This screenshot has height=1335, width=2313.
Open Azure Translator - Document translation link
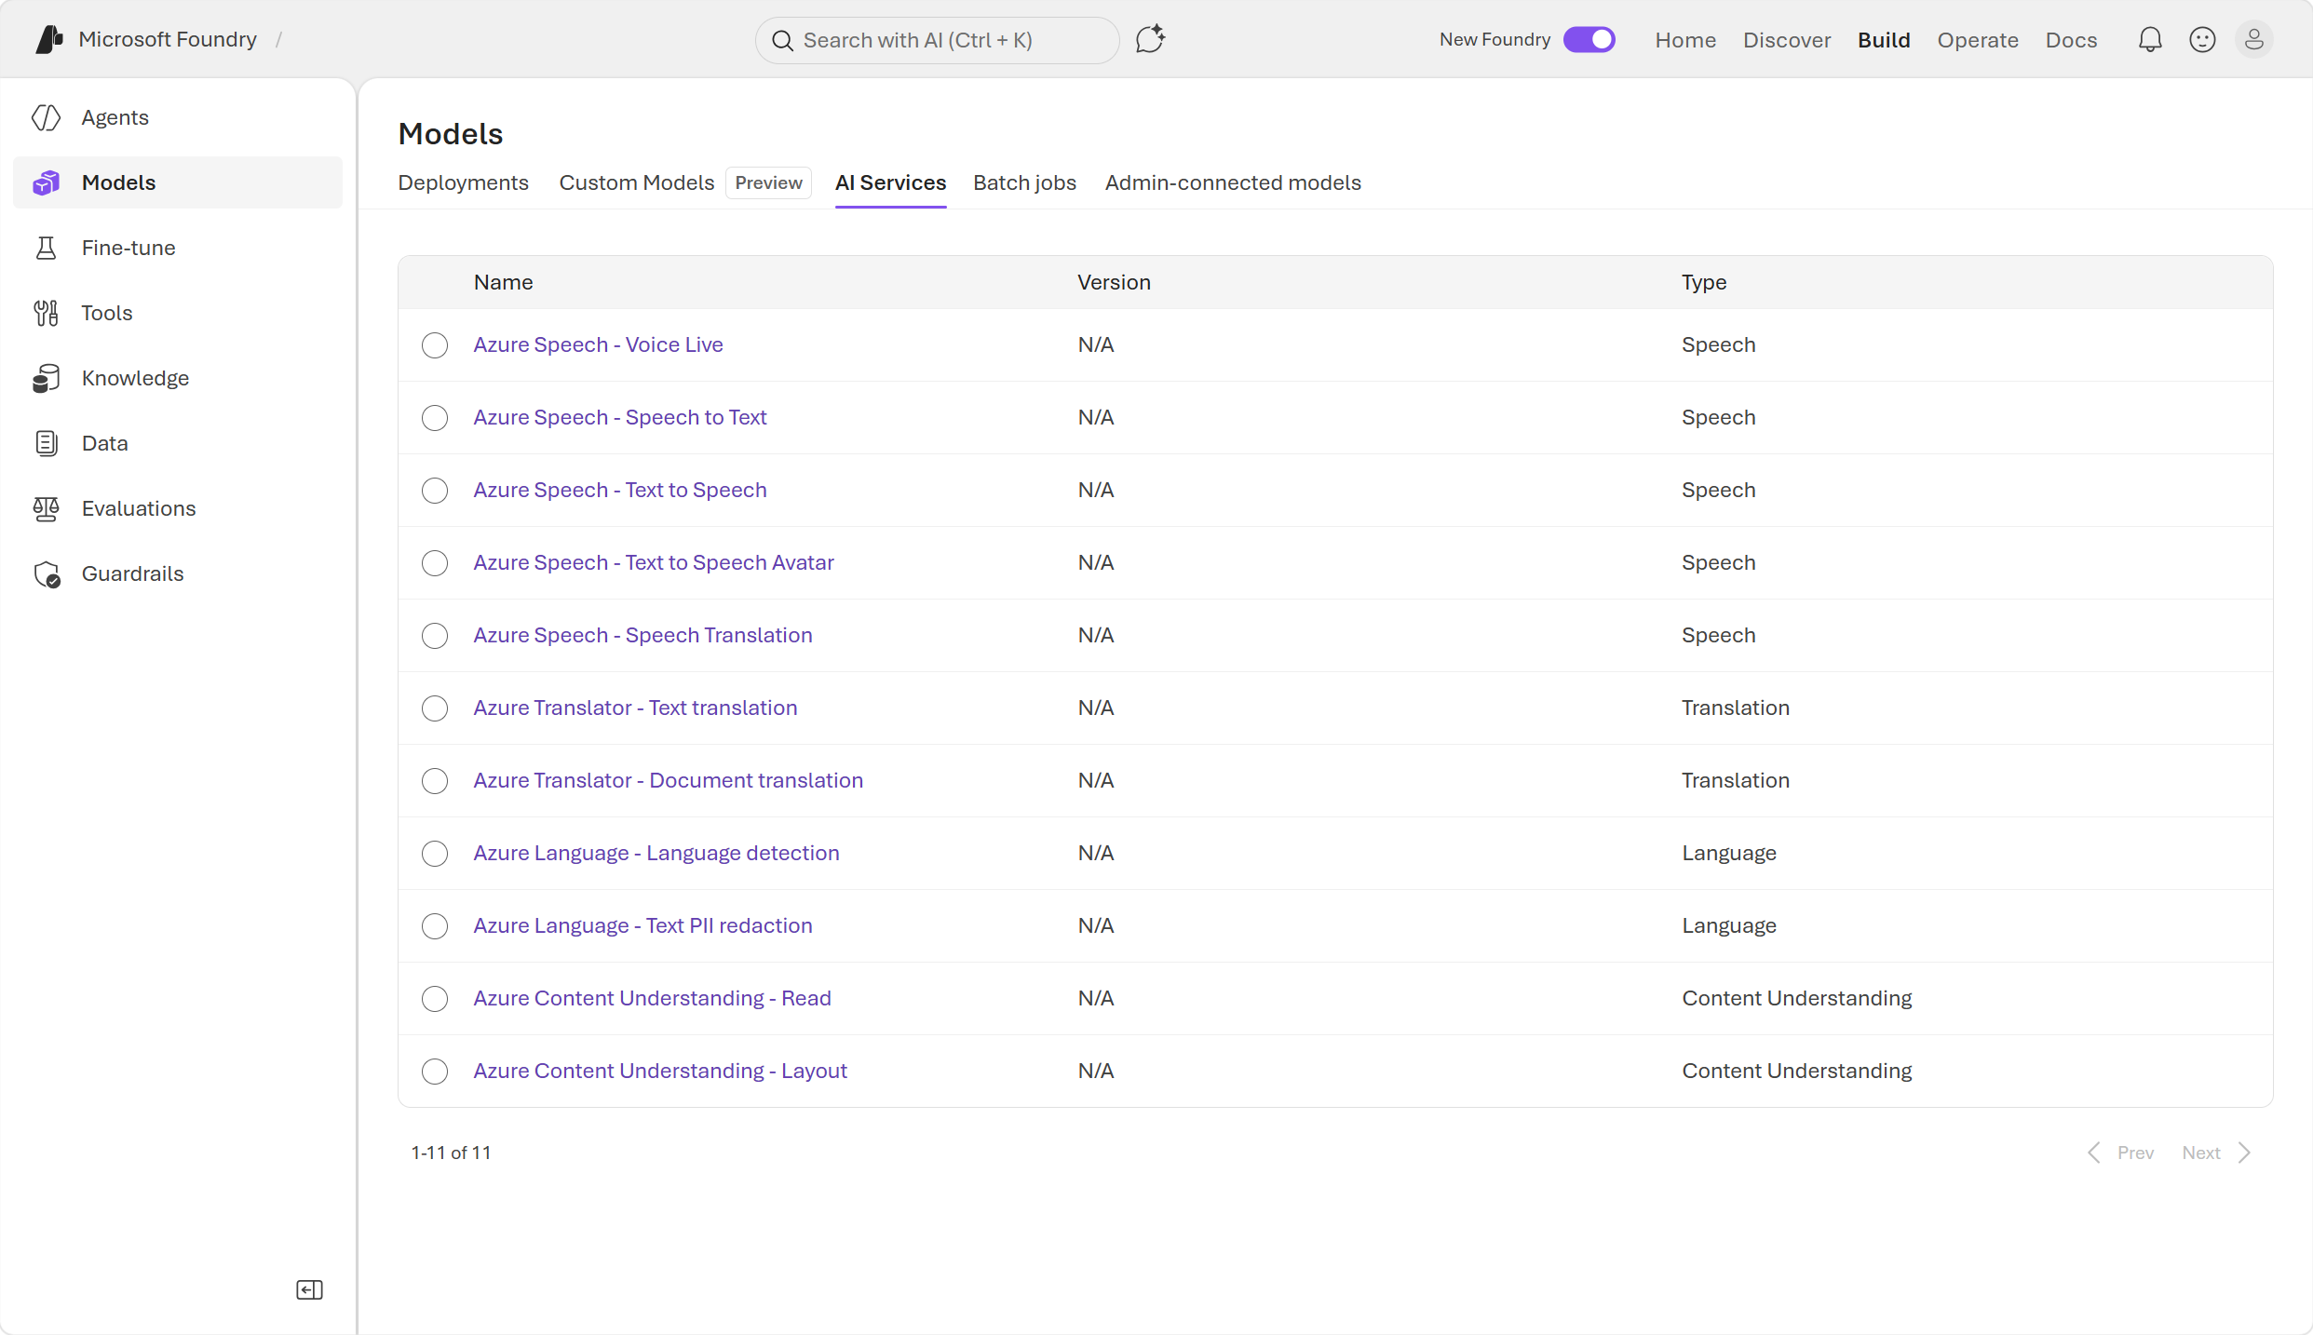[668, 780]
